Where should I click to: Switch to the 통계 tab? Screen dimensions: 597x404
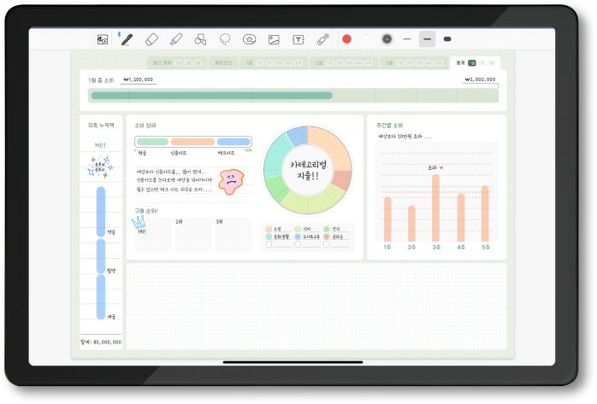coord(460,62)
